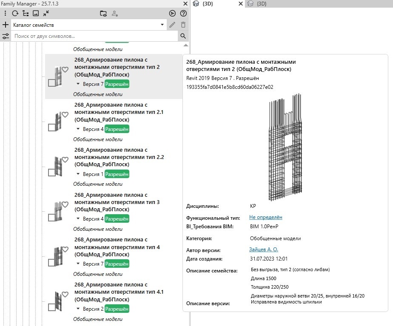Click the collapse arrows icon in toolbar
This screenshot has height=326, width=393.
46,14
